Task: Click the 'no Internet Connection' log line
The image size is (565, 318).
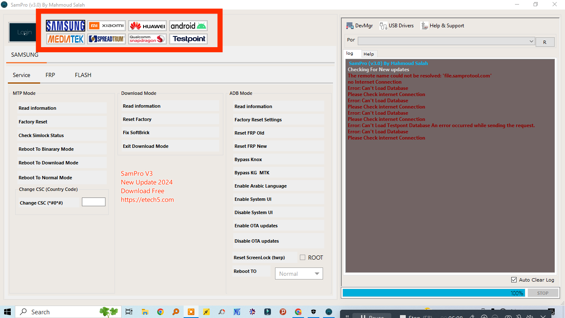Action: pyautogui.click(x=375, y=82)
